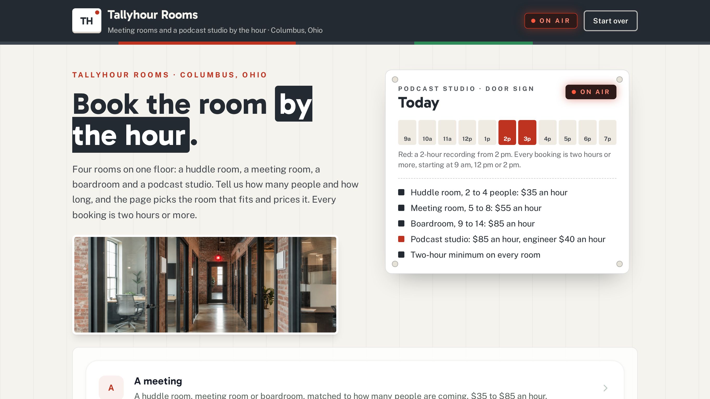Select the 12p time slot

(467, 132)
